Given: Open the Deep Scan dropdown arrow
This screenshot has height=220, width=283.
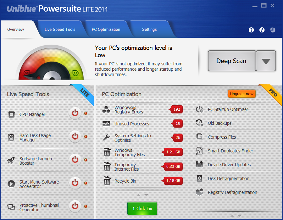Looking at the screenshot, I should tap(266, 61).
